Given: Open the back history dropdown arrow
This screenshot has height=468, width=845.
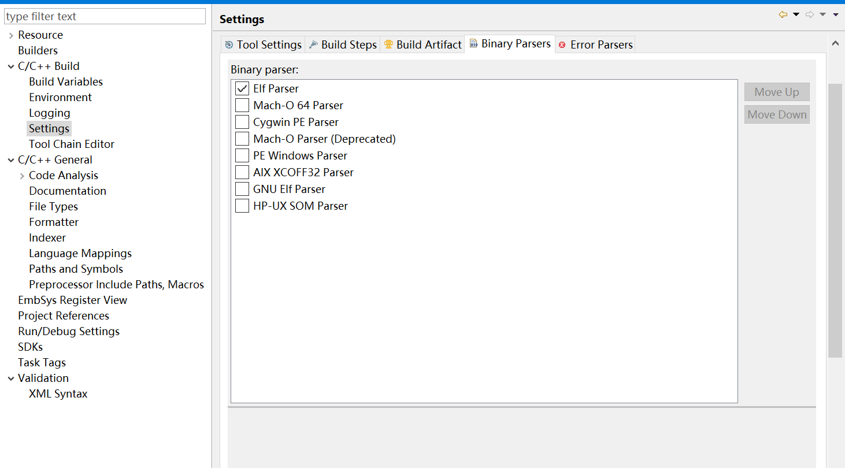Looking at the screenshot, I should click(796, 14).
